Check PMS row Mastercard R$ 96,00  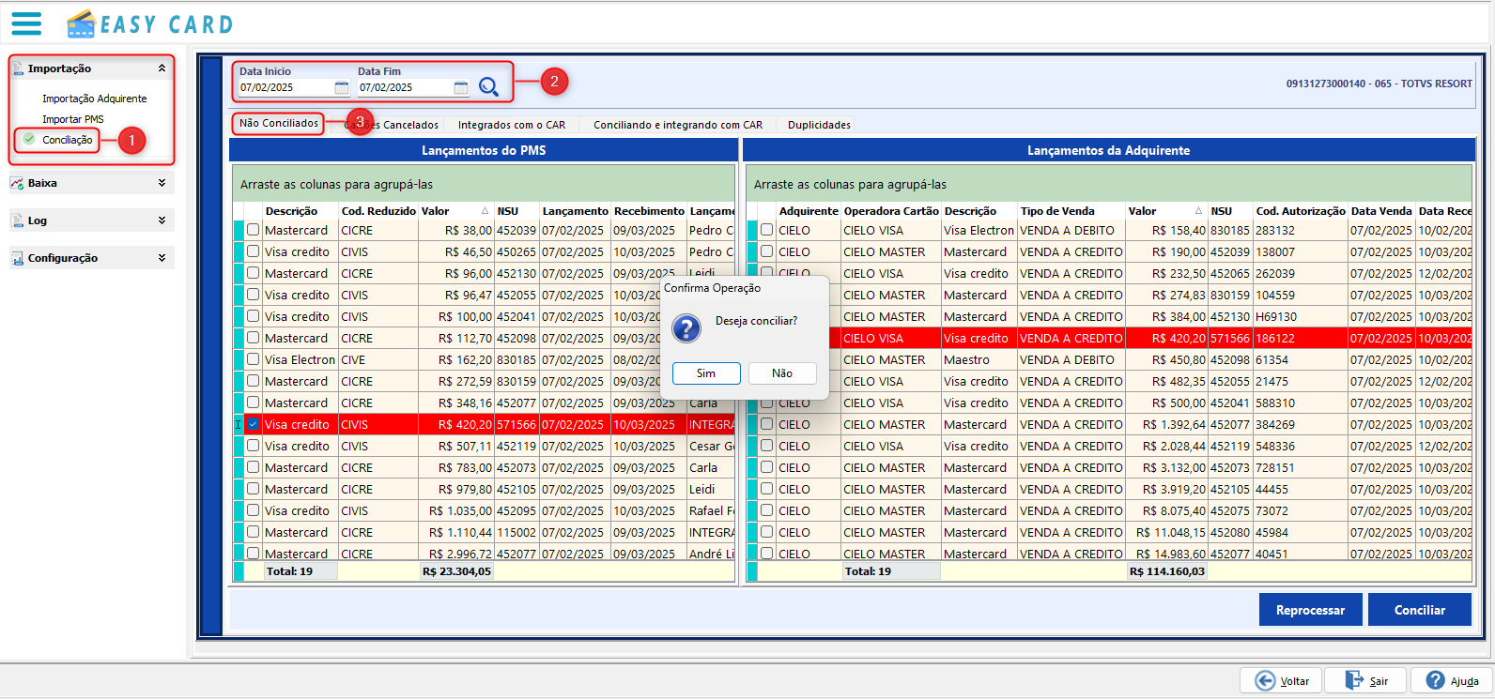coord(254,273)
